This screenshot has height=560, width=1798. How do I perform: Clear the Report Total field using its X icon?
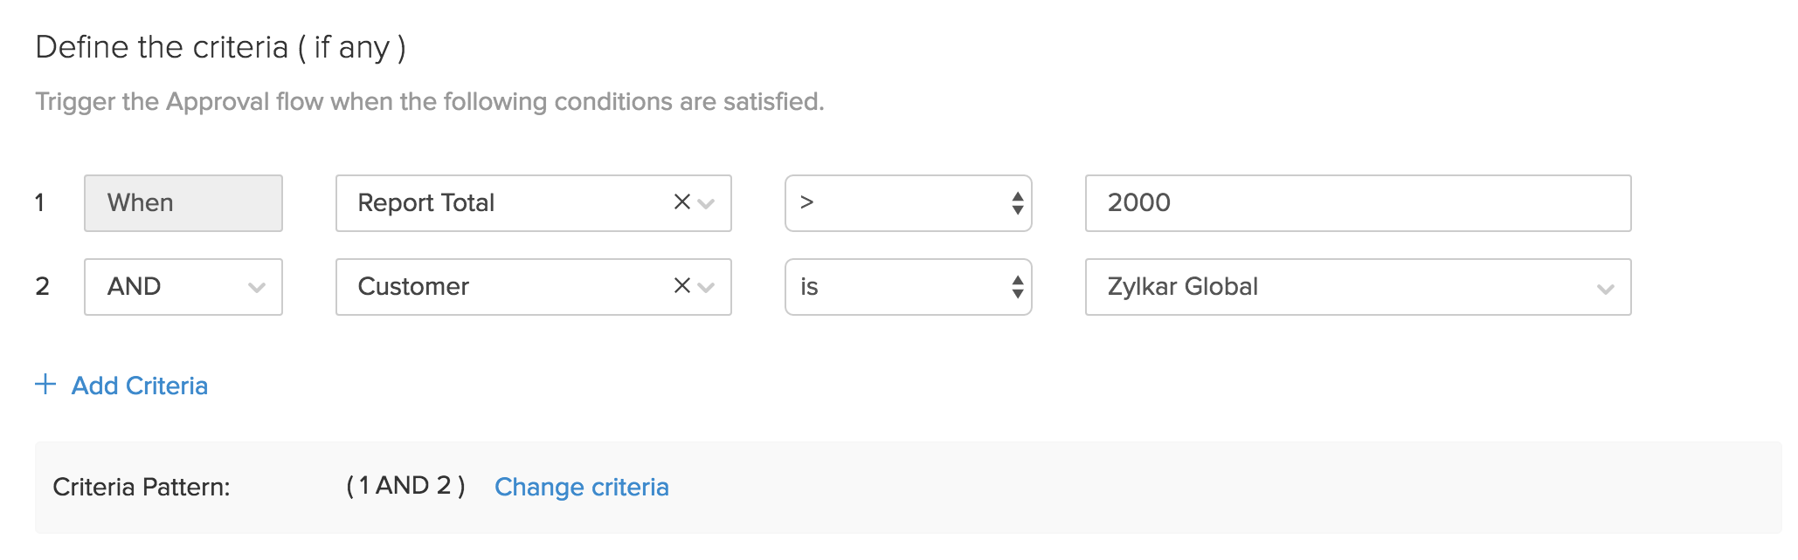[x=681, y=202]
